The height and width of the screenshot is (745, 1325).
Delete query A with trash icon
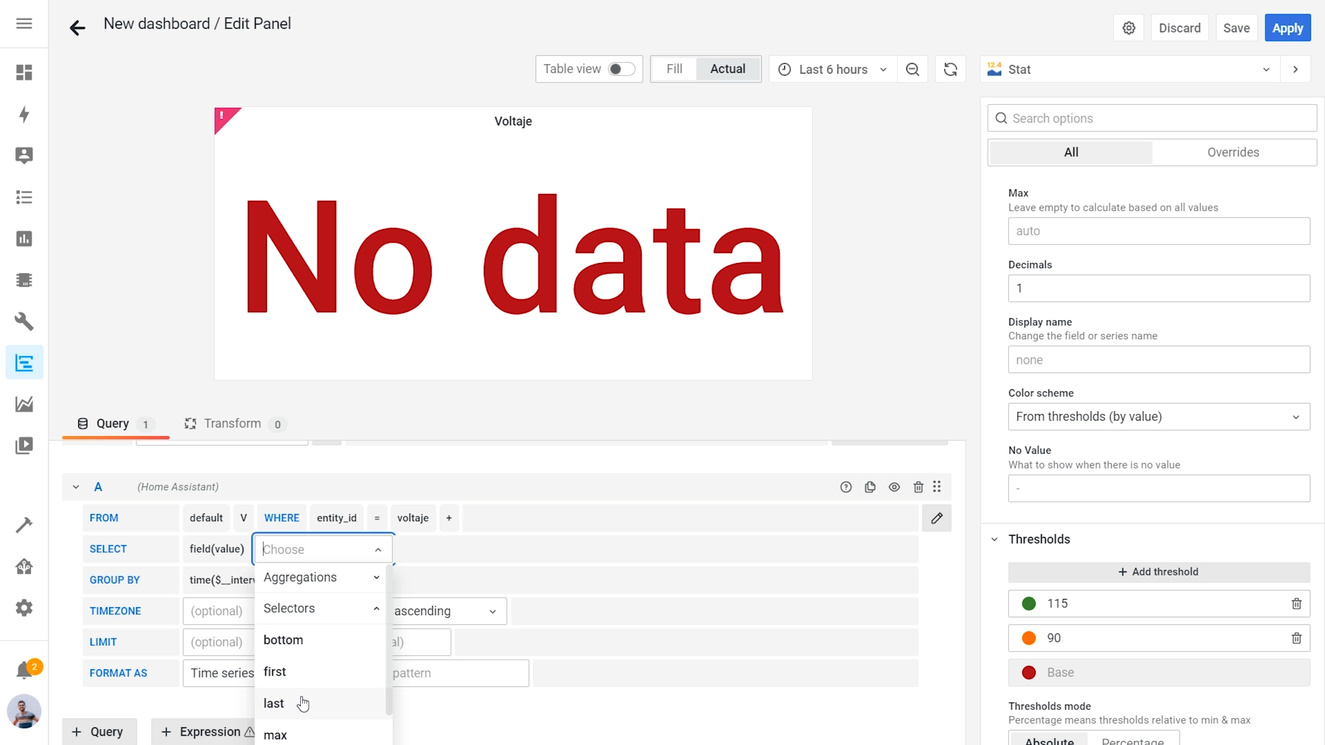[918, 487]
